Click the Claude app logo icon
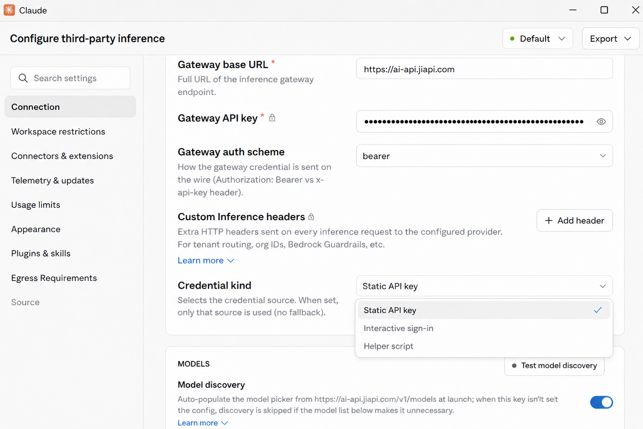This screenshot has height=429, width=643. [x=9, y=10]
